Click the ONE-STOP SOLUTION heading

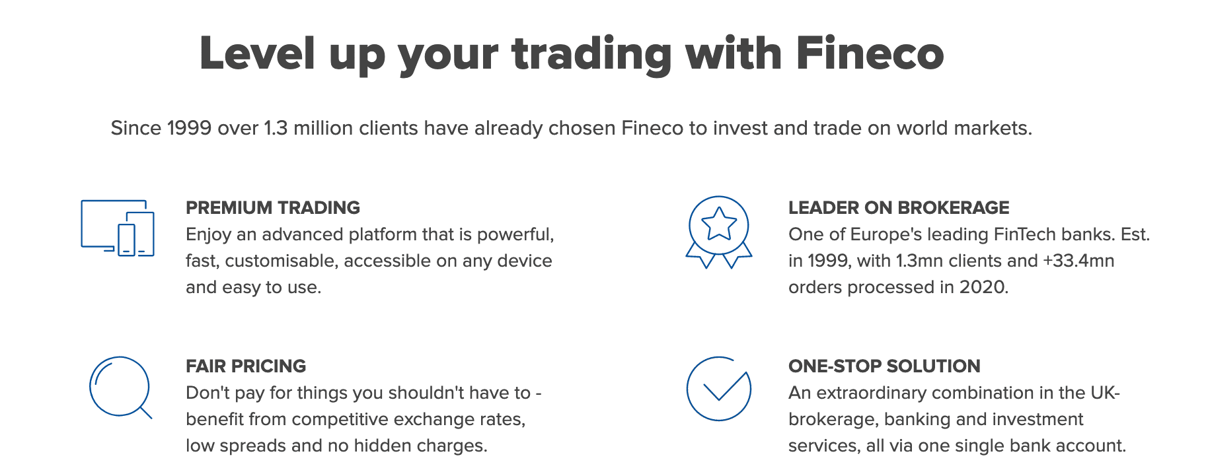click(x=884, y=366)
